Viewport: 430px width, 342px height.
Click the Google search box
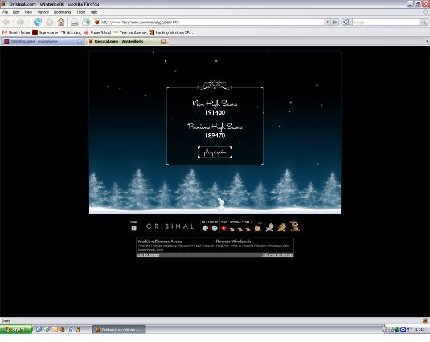[x=386, y=22]
